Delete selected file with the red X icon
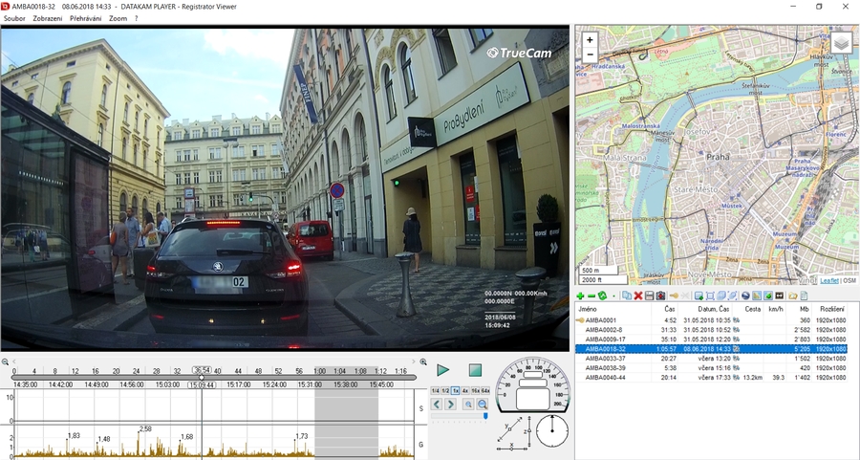 tap(638, 296)
